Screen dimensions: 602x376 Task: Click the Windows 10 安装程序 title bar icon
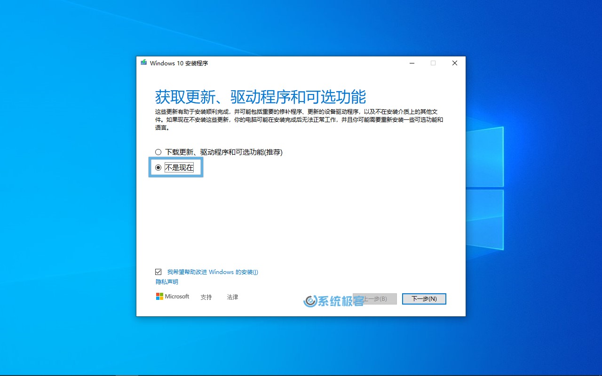143,63
